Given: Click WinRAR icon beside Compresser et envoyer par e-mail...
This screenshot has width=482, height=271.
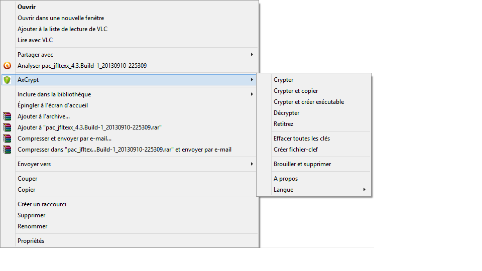Looking at the screenshot, I should pos(7,139).
